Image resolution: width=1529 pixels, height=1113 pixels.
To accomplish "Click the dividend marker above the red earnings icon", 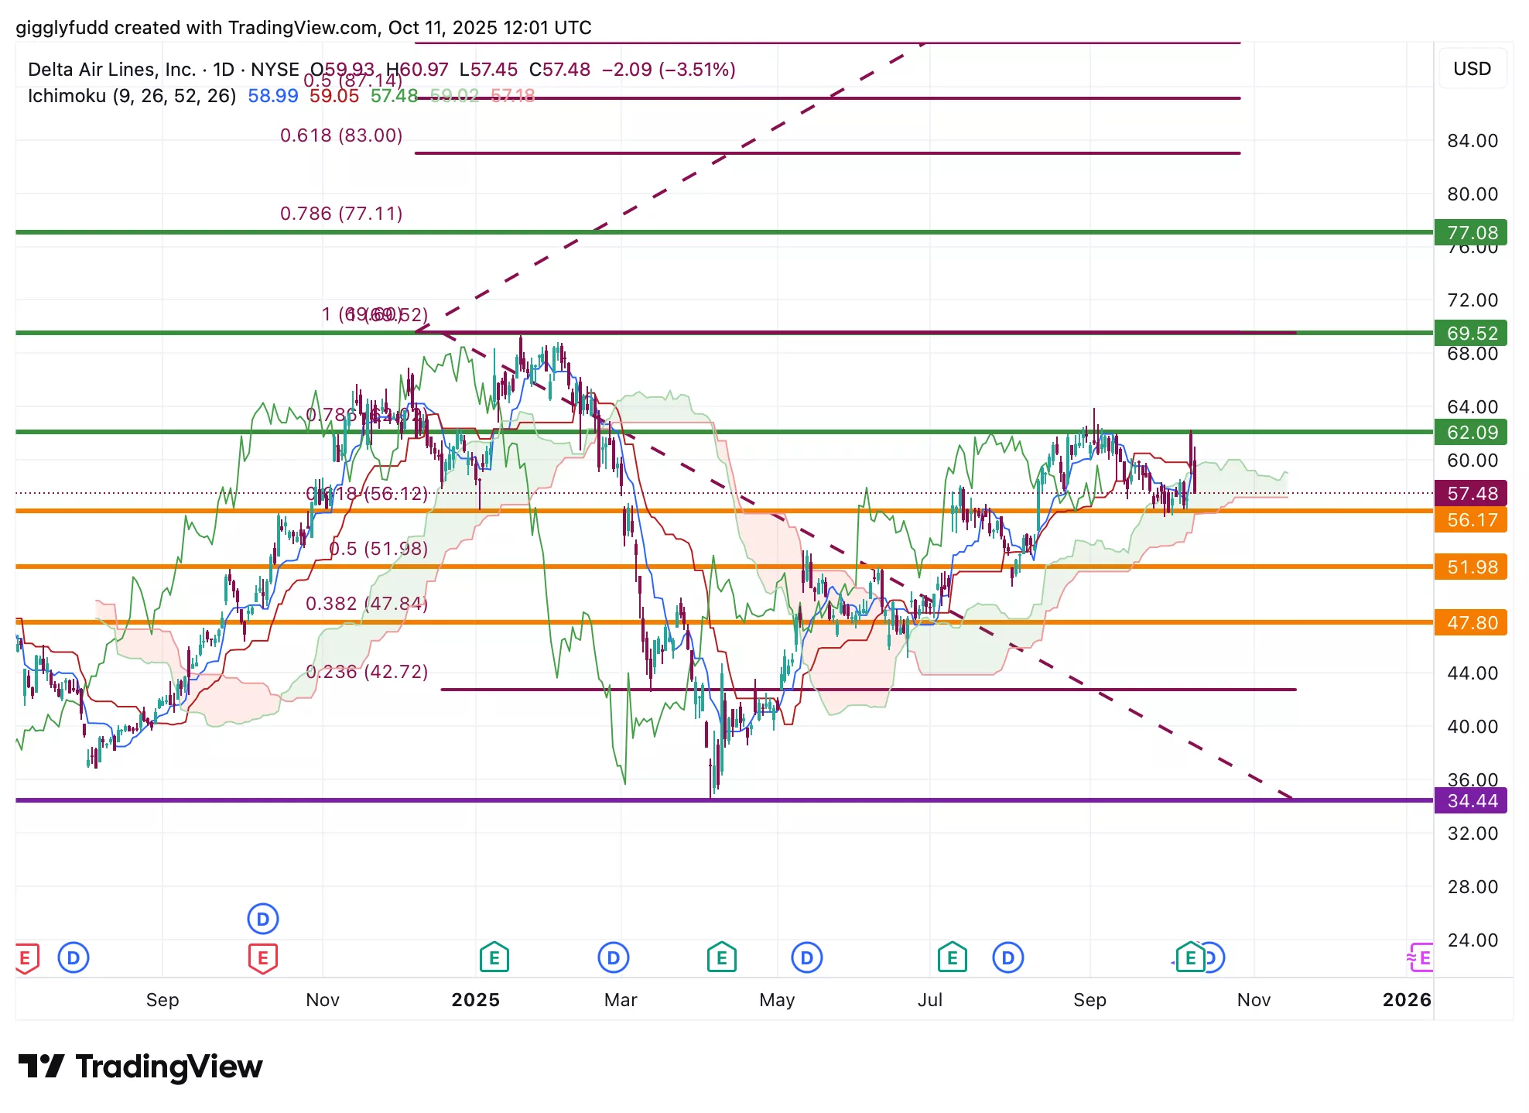I will pyautogui.click(x=262, y=919).
